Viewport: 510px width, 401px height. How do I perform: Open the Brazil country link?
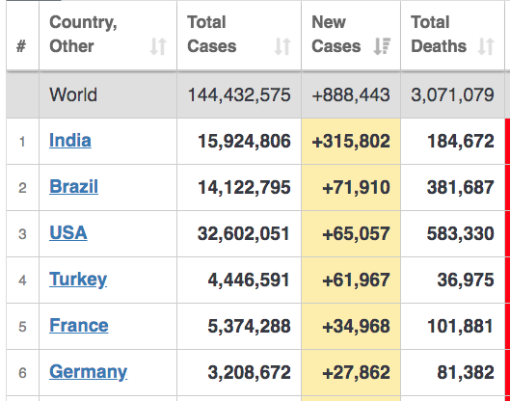(x=73, y=187)
